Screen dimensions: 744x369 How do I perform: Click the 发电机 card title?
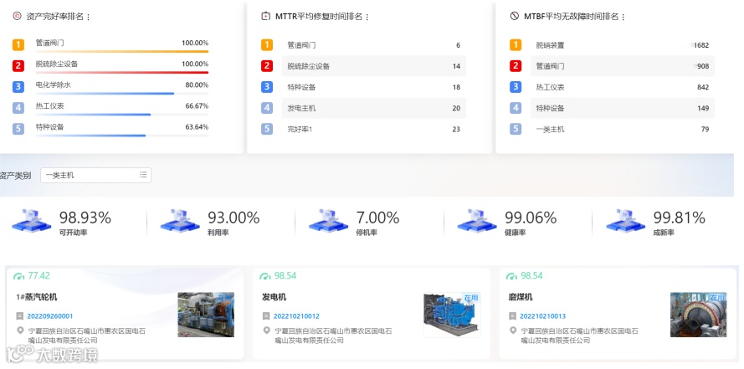(275, 297)
